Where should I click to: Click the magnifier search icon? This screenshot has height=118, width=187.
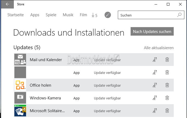tap(179, 15)
